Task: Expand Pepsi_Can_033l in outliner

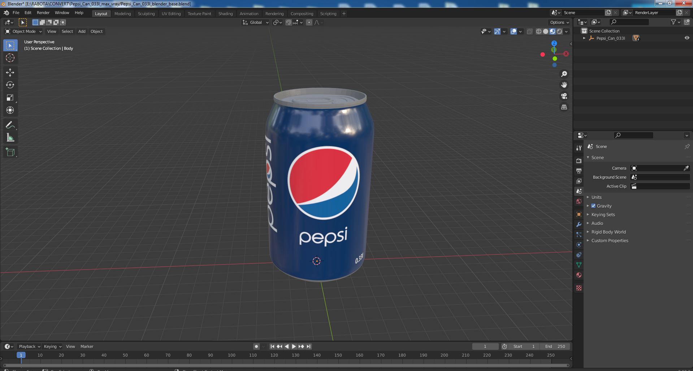Action: click(x=584, y=38)
